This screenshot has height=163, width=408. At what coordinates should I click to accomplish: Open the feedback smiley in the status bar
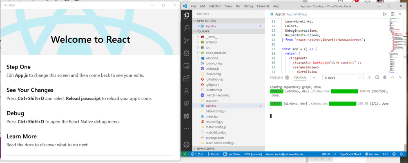(394, 154)
